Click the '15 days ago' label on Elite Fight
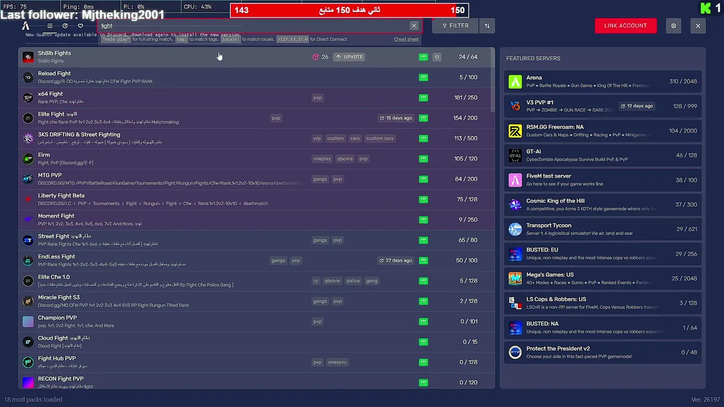Screen dimensions: 724x407 (396, 118)
